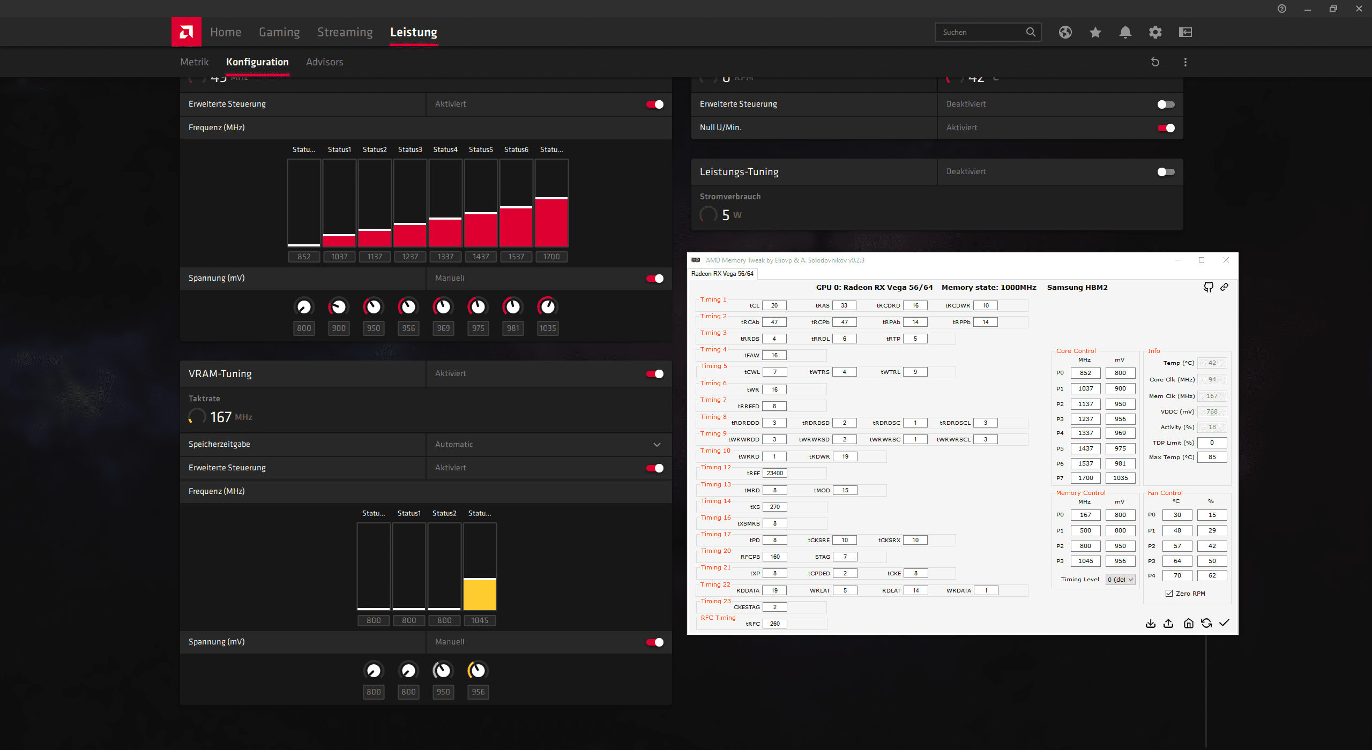Screen dimensions: 1372x750
Task: Click Max Temp field showing 85
Action: coord(1212,457)
